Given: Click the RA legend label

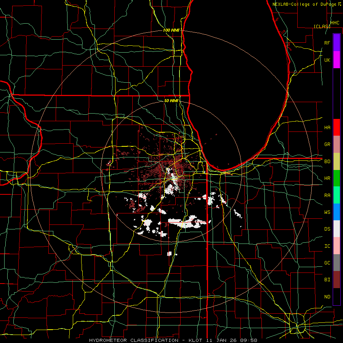Looking at the screenshot, I should pyautogui.click(x=327, y=196).
